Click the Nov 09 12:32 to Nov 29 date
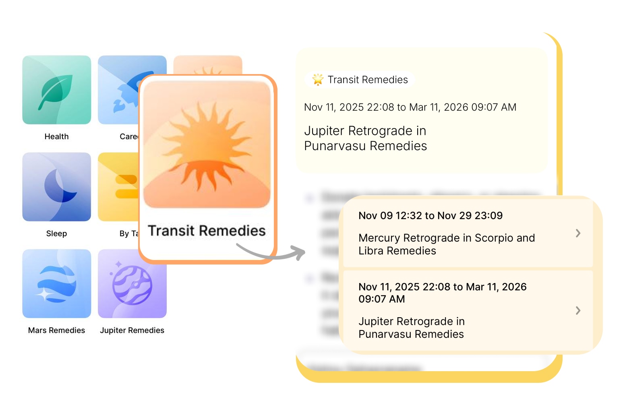The image size is (623, 407). coord(430,216)
